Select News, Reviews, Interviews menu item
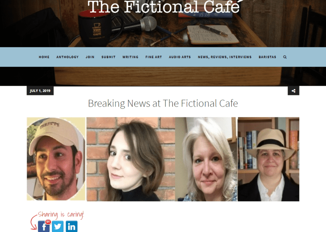The height and width of the screenshot is (232, 326). [225, 57]
